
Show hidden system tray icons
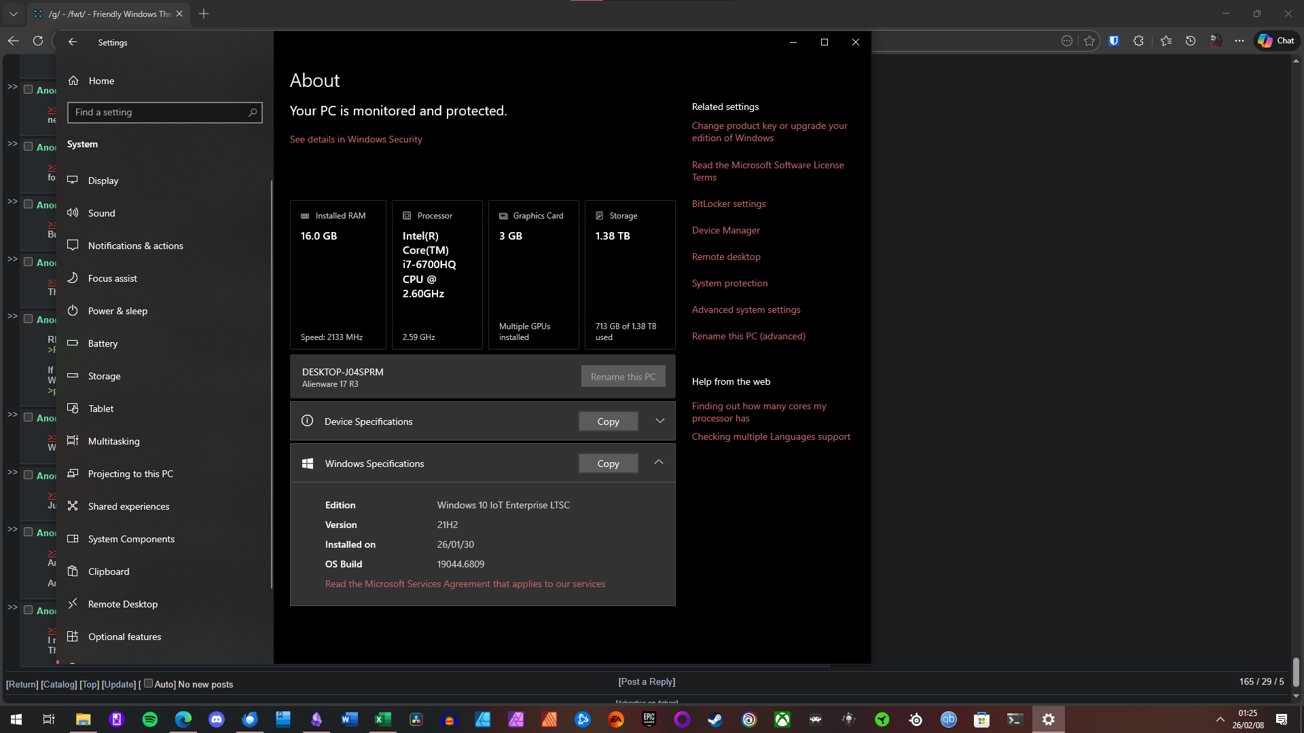pyautogui.click(x=1220, y=719)
